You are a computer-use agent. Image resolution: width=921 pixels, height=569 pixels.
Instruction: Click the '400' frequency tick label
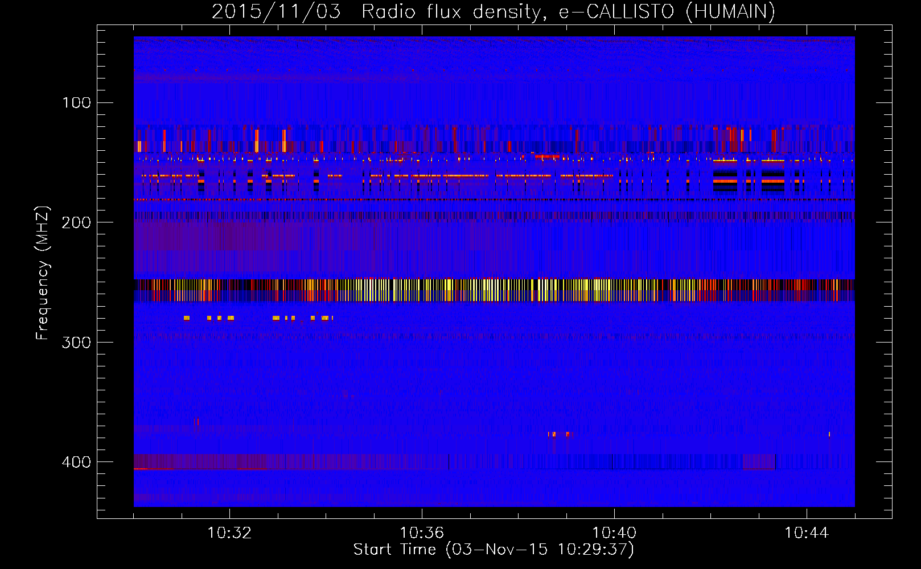pyautogui.click(x=76, y=462)
